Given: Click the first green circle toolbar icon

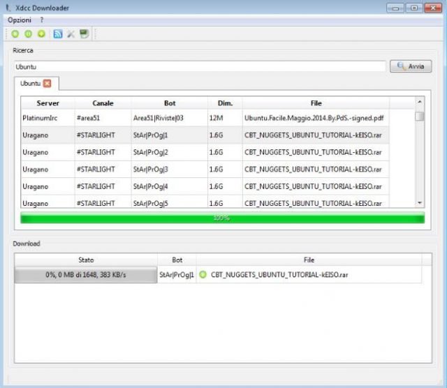Looking at the screenshot, I should pos(15,34).
